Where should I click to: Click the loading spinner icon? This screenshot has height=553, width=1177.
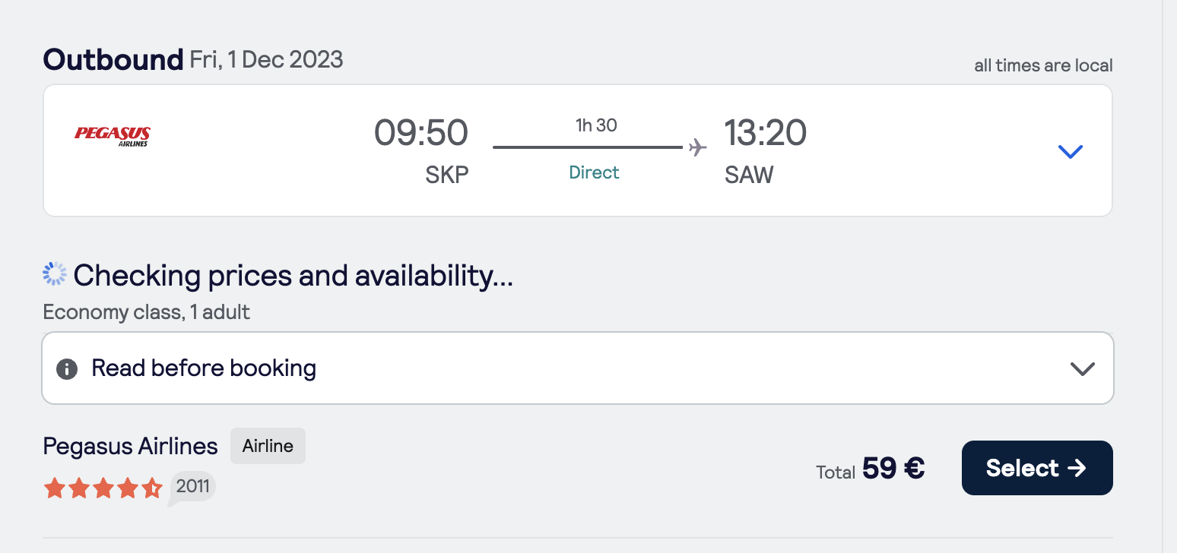(x=55, y=274)
